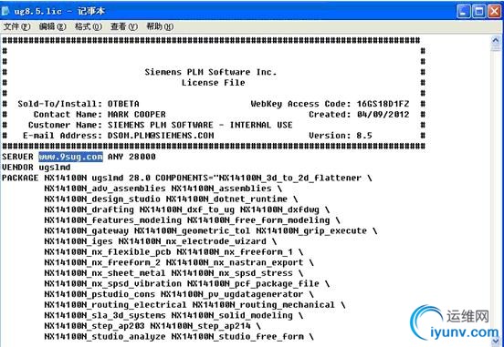
Task: Click NX14100N_pcf_package_file text
Action: click(253, 284)
